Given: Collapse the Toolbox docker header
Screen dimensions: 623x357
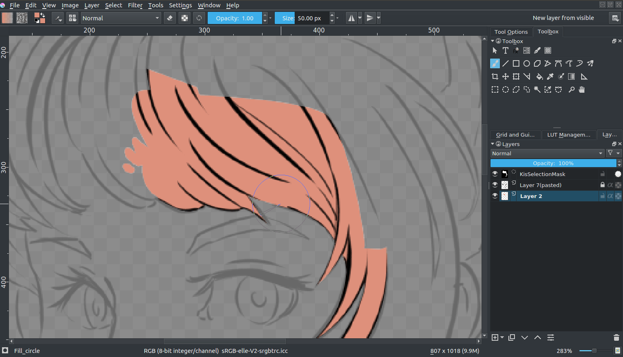Looking at the screenshot, I should [492, 41].
